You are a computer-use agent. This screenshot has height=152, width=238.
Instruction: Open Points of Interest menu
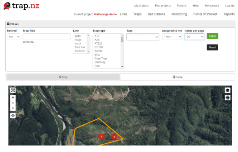pyautogui.click(x=205, y=14)
